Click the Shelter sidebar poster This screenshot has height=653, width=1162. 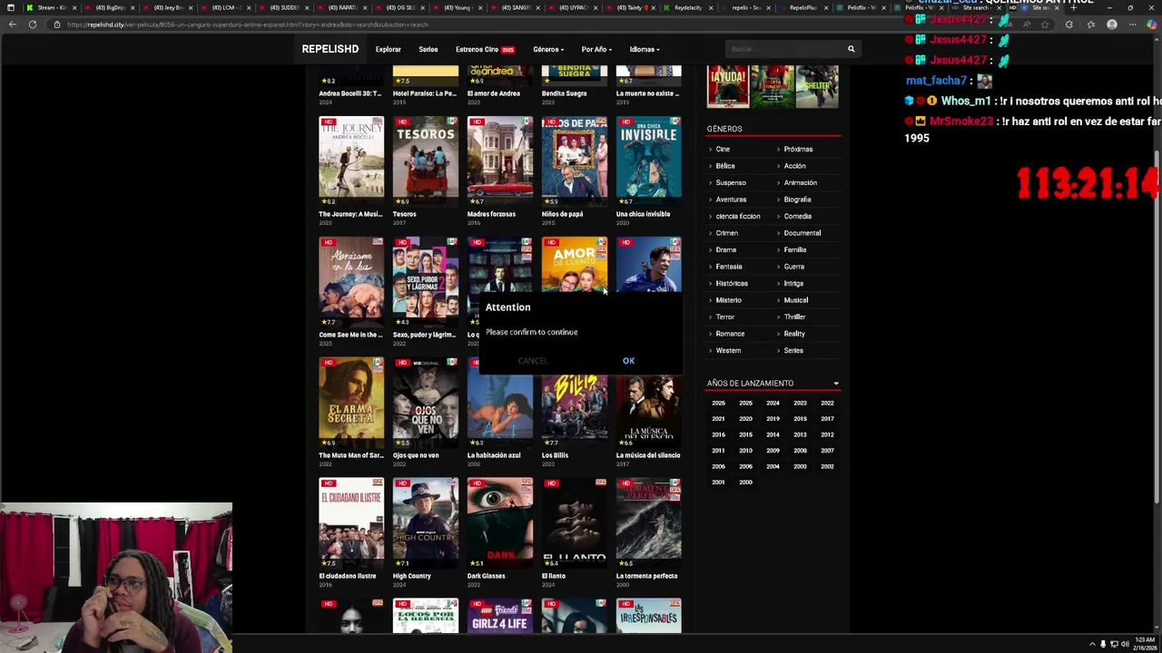(817, 86)
